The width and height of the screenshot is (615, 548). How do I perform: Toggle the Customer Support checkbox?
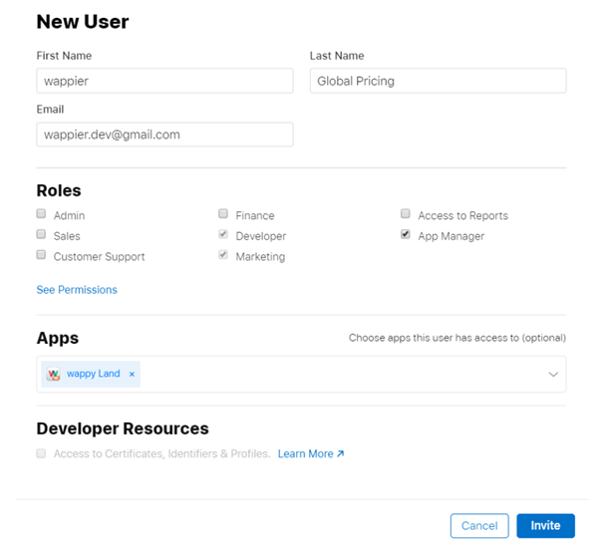pos(42,256)
